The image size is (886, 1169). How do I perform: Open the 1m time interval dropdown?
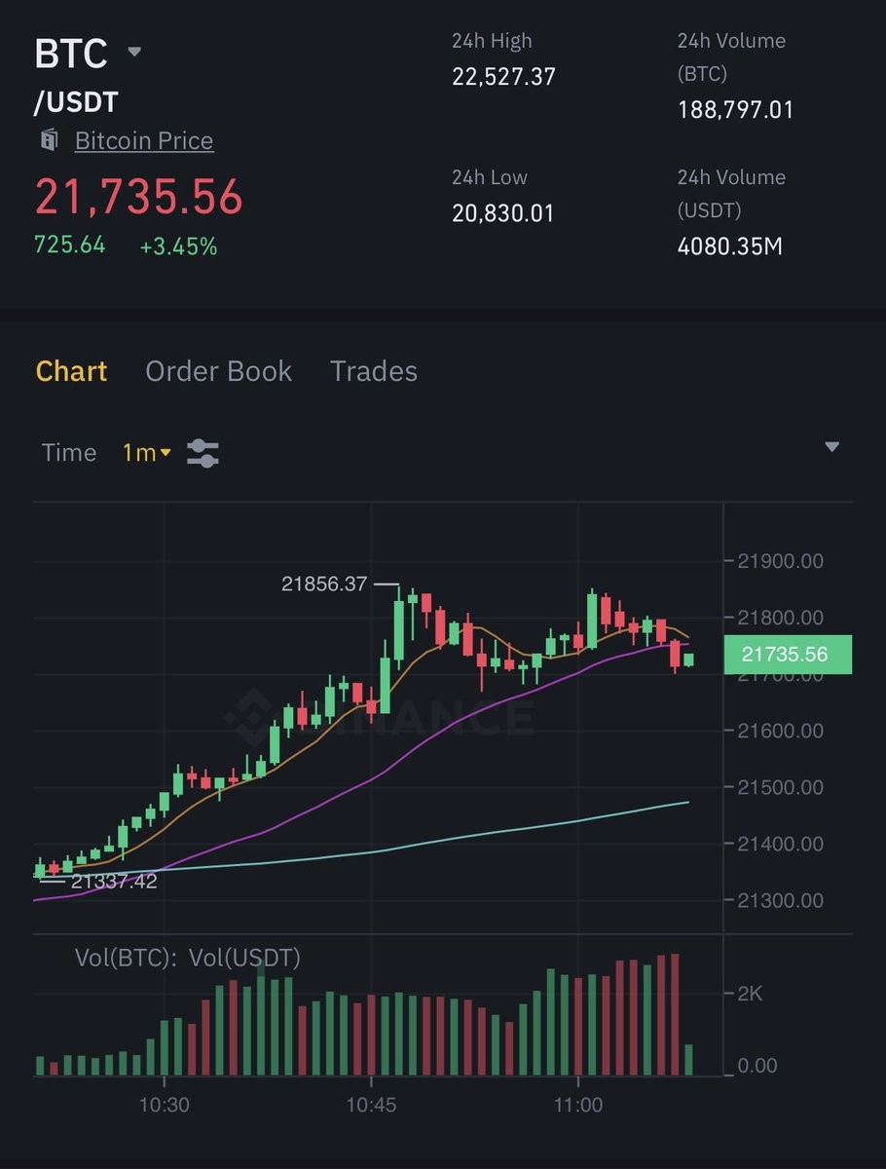tap(146, 453)
